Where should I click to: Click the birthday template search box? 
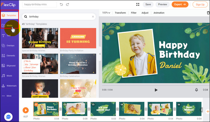click(59, 17)
